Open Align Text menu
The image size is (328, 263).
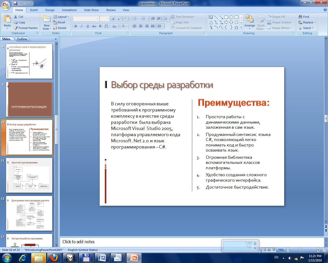point(181,22)
